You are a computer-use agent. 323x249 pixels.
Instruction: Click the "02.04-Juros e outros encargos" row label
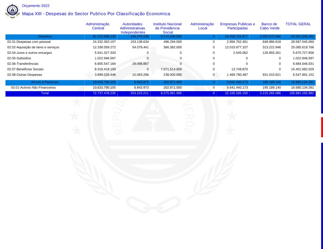pos(29,53)
